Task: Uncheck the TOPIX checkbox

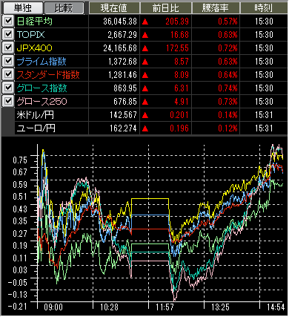Action: [x=8, y=34]
